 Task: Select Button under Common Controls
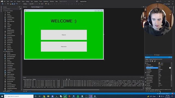8,14
